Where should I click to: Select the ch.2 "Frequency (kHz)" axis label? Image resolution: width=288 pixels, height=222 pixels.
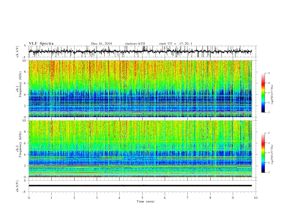click(20, 144)
